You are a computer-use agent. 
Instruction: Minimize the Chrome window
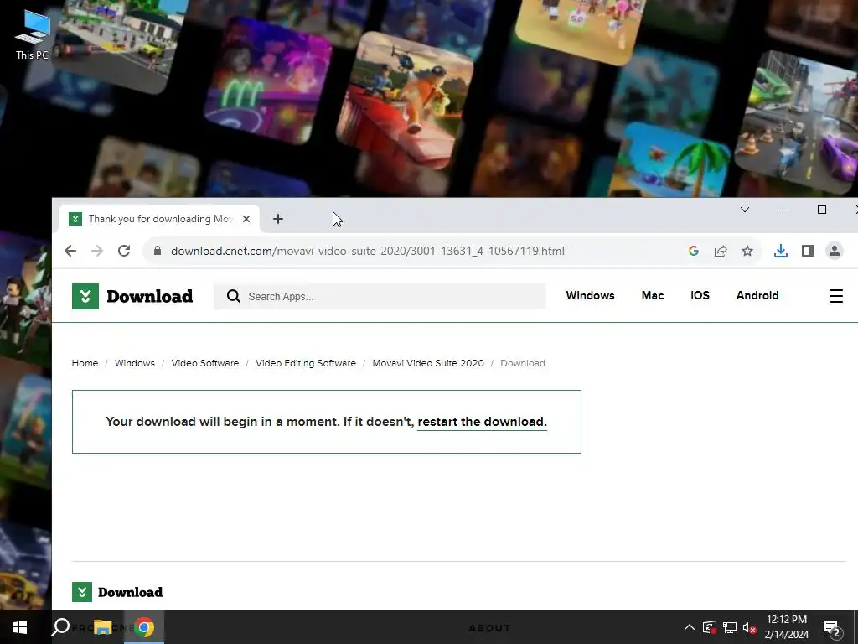(x=783, y=210)
